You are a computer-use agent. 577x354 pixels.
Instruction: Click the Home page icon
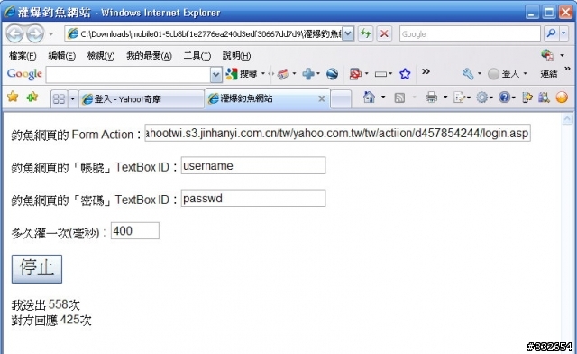point(369,98)
